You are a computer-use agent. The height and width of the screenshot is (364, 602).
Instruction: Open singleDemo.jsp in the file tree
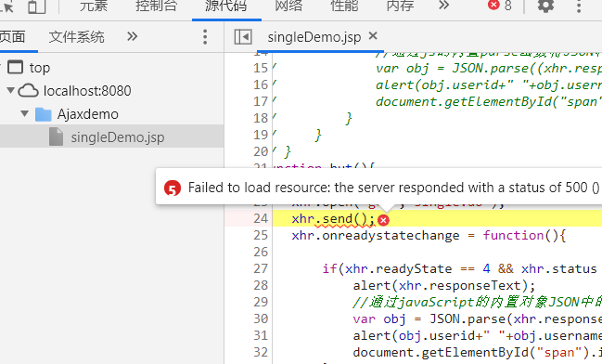point(118,137)
